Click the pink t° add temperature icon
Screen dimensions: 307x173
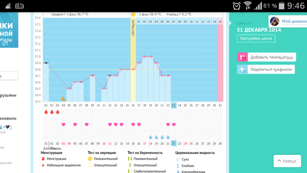(242, 57)
